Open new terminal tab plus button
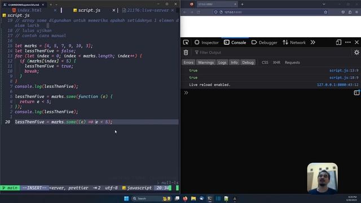The height and width of the screenshot is (203, 361). 51,5
